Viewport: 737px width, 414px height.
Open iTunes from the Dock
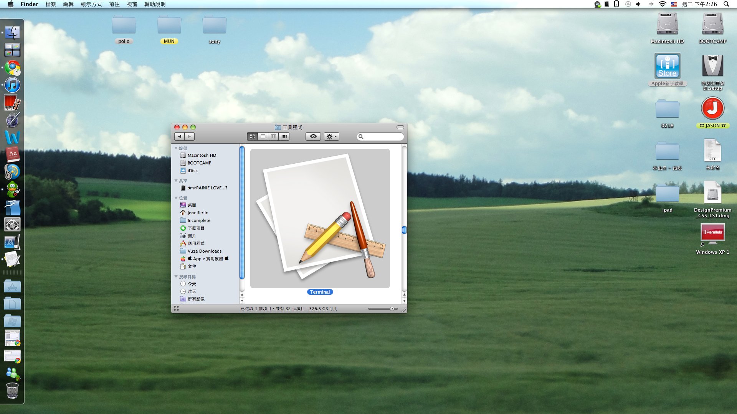click(x=12, y=85)
